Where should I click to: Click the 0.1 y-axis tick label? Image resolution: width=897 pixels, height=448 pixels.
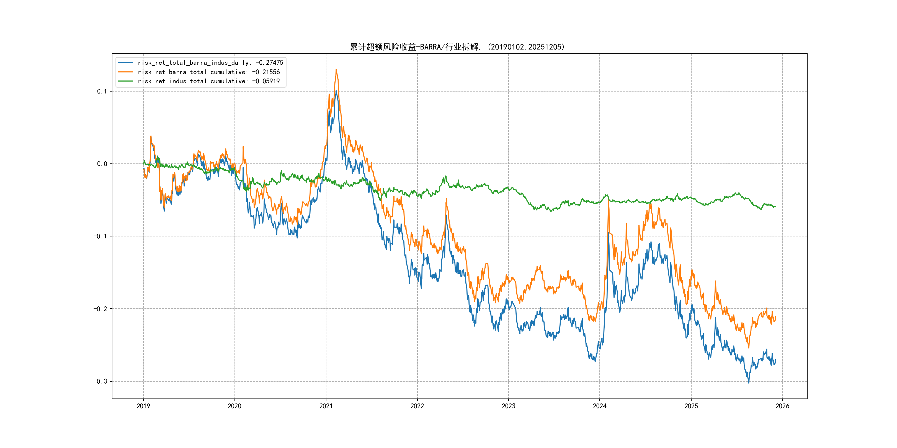click(102, 92)
